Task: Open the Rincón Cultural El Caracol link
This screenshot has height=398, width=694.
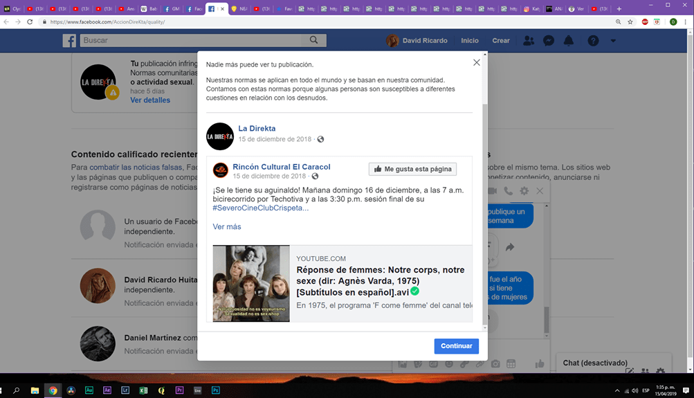Action: coord(282,167)
